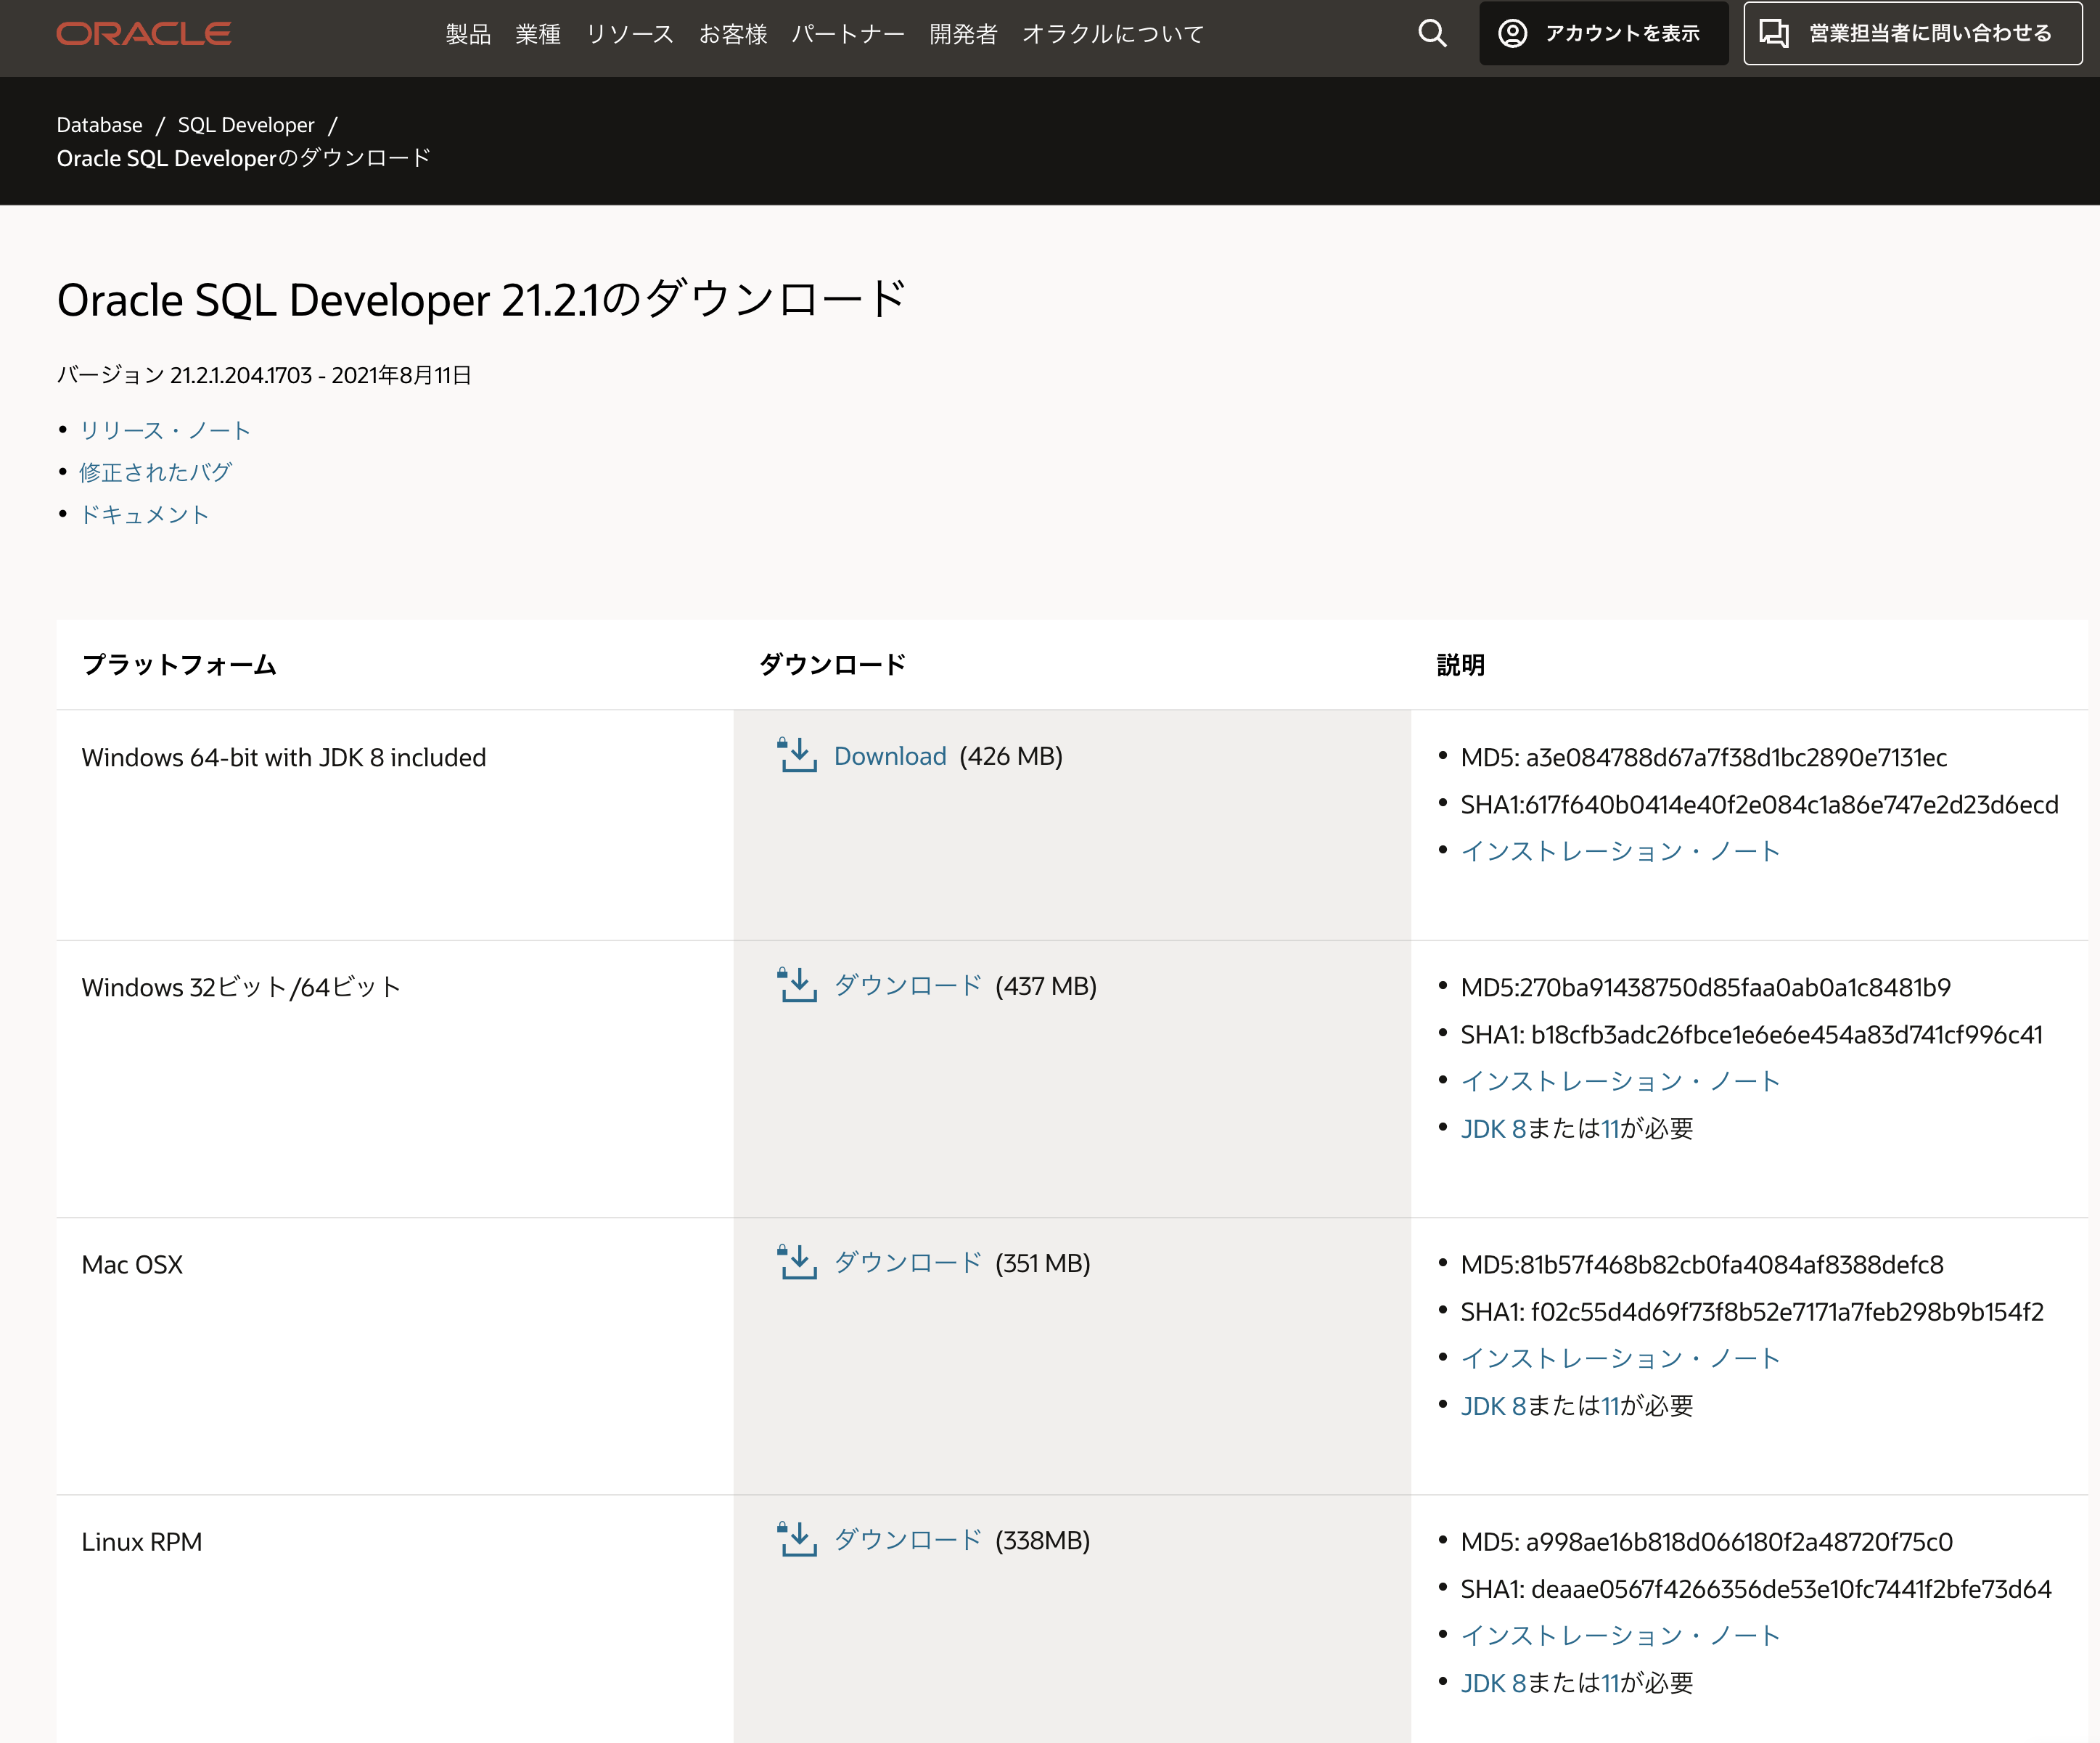Open the 開発者 menu
Image resolution: width=2100 pixels, height=1743 pixels.
[x=963, y=33]
